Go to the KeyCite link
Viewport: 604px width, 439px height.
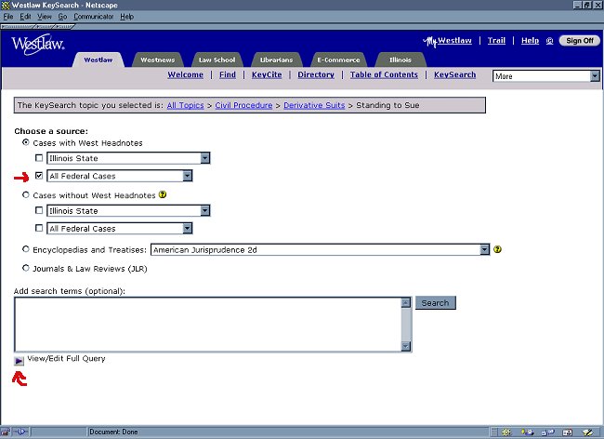[267, 74]
